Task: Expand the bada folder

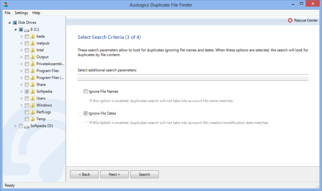Action: tap(21, 37)
